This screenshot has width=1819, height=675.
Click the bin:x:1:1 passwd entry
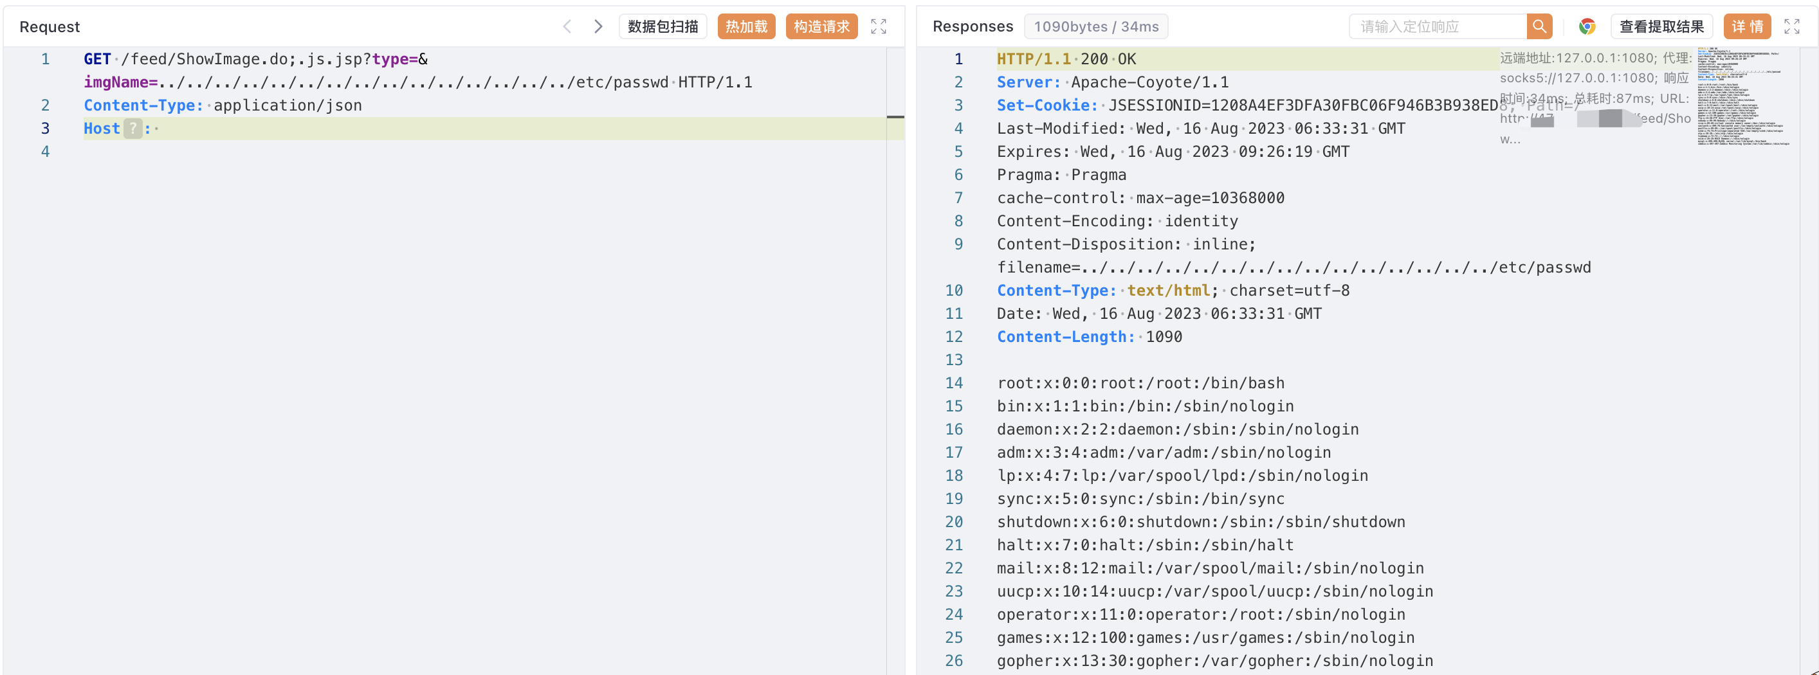[1146, 407]
